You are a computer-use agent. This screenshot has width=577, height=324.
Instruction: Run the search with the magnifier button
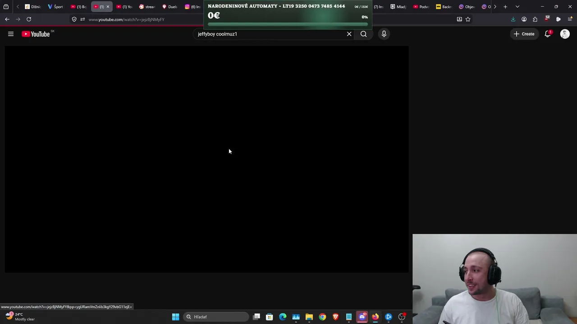pos(363,34)
